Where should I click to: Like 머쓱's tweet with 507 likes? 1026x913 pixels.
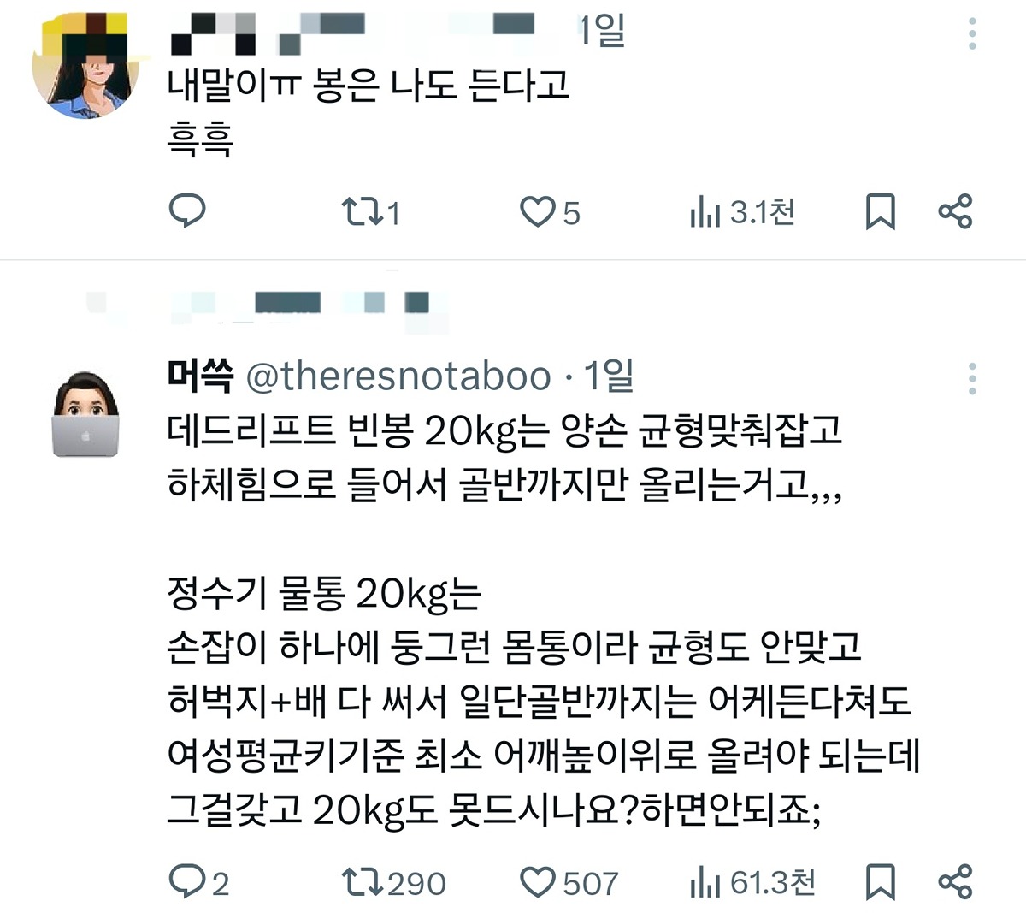(x=569, y=882)
